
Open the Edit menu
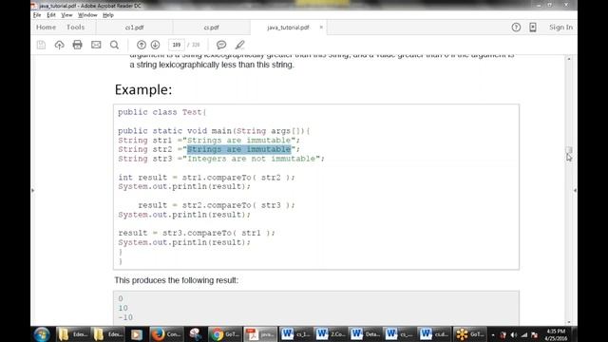click(x=51, y=15)
